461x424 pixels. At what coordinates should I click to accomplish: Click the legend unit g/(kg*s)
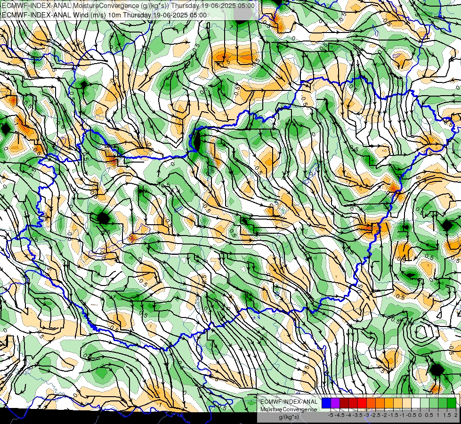pyautogui.click(x=289, y=417)
